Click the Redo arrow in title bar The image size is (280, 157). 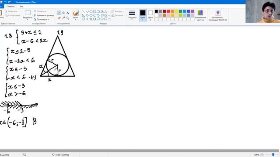[9, 2]
